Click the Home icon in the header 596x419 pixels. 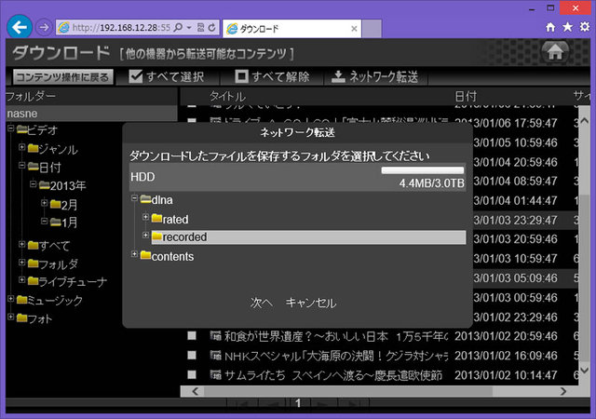(x=554, y=52)
